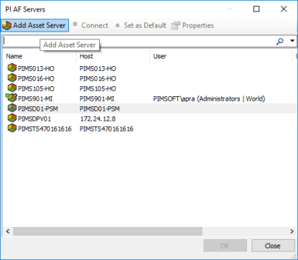The image size is (298, 260).
Task: Select the PIMS105-HO name entry
Action: click(36, 89)
